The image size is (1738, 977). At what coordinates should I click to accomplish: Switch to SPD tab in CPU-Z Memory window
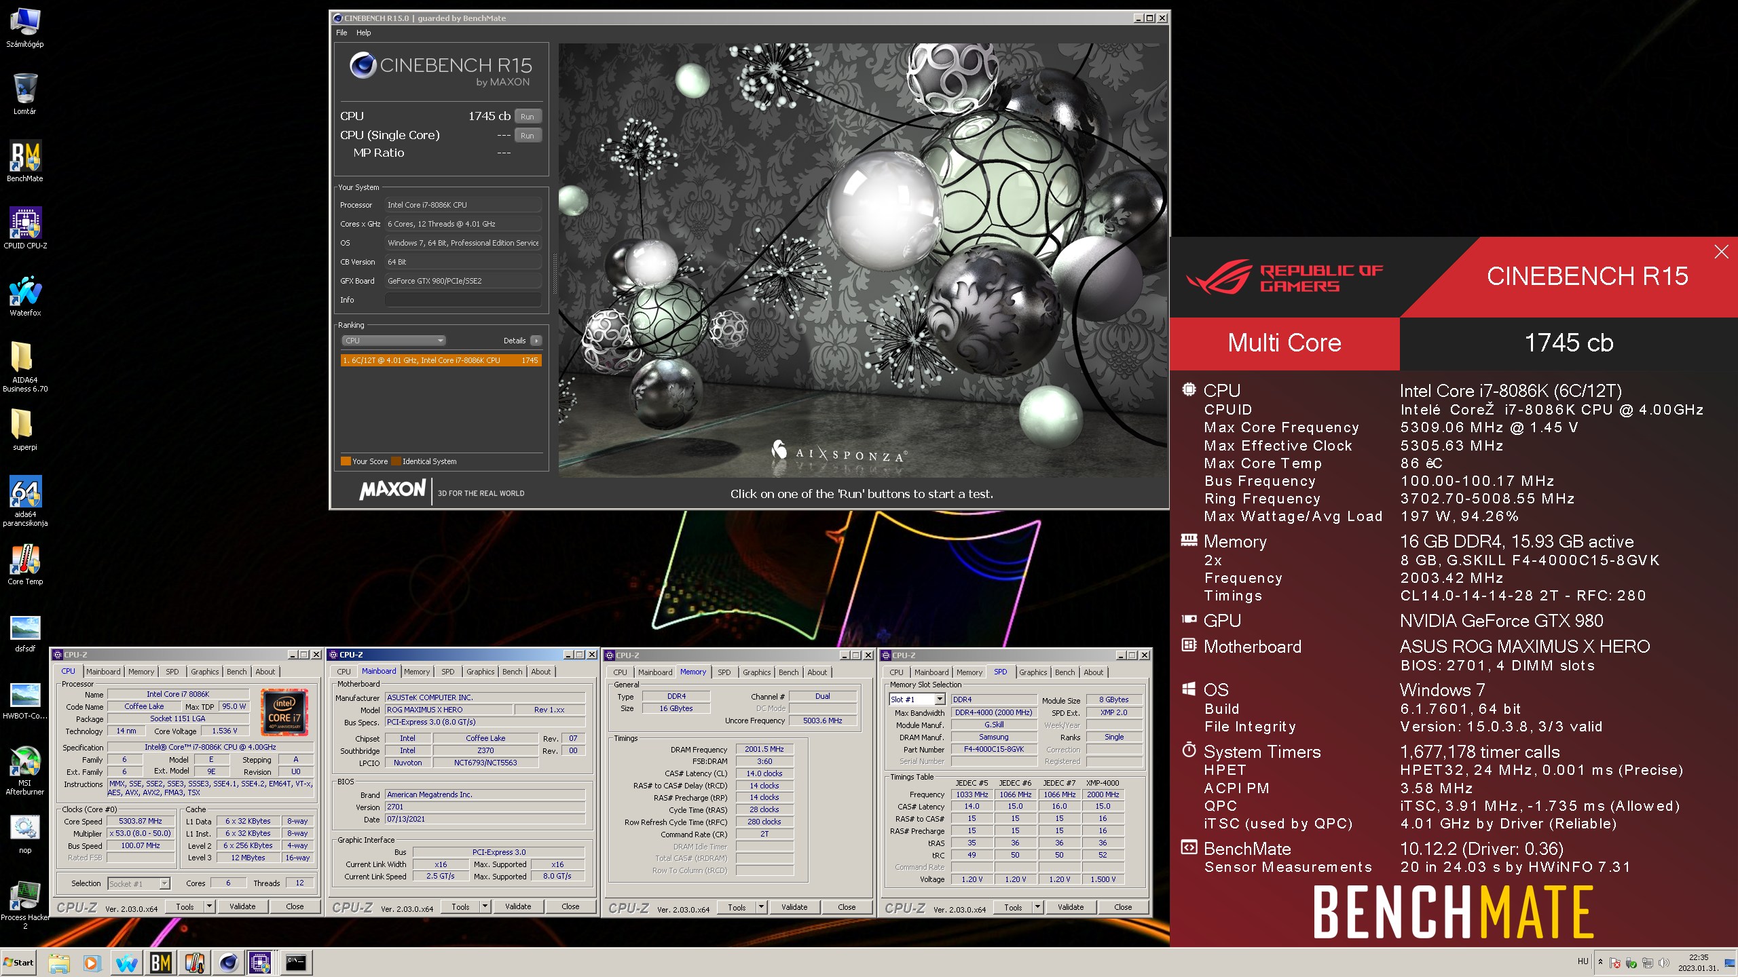724,672
